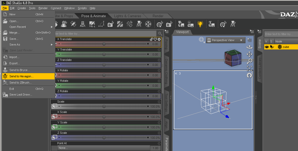Open the Perspective View dropdown
This screenshot has width=298, height=151.
pos(226,40)
